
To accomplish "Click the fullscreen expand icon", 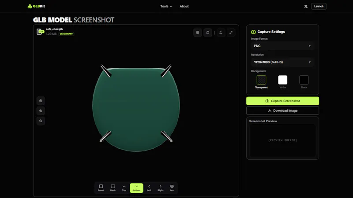I will pos(231,33).
